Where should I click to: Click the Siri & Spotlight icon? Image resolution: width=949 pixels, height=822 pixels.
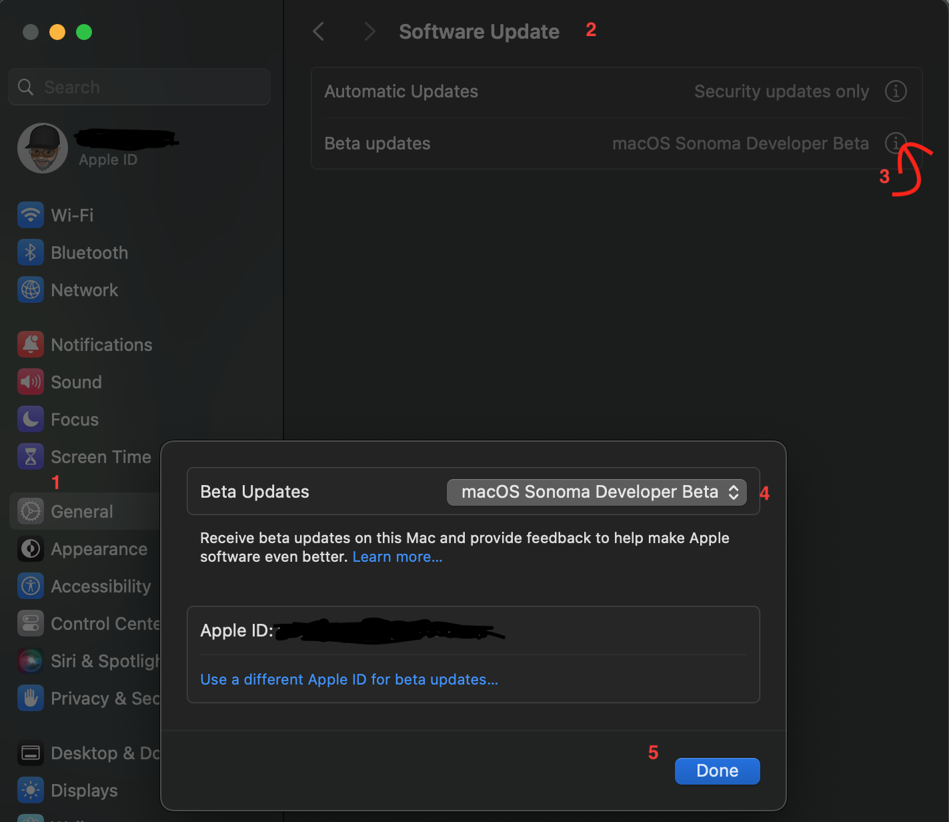click(31, 661)
